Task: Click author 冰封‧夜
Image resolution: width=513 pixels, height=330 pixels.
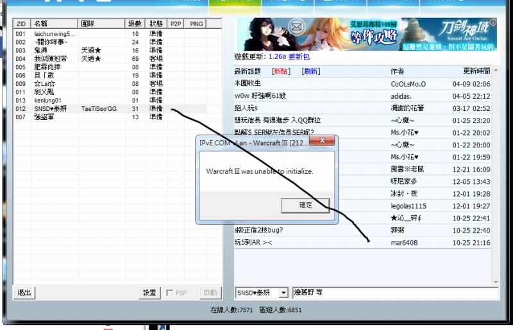Action: [x=404, y=194]
